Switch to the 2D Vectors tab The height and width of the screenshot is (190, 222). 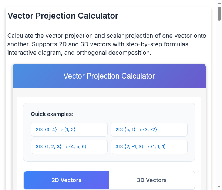click(67, 180)
